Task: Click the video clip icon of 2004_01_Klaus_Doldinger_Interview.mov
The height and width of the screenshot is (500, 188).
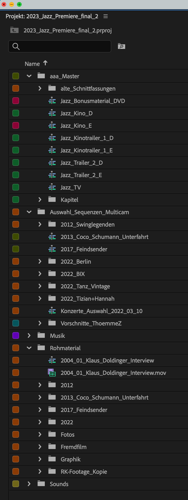Action: pos(52,373)
